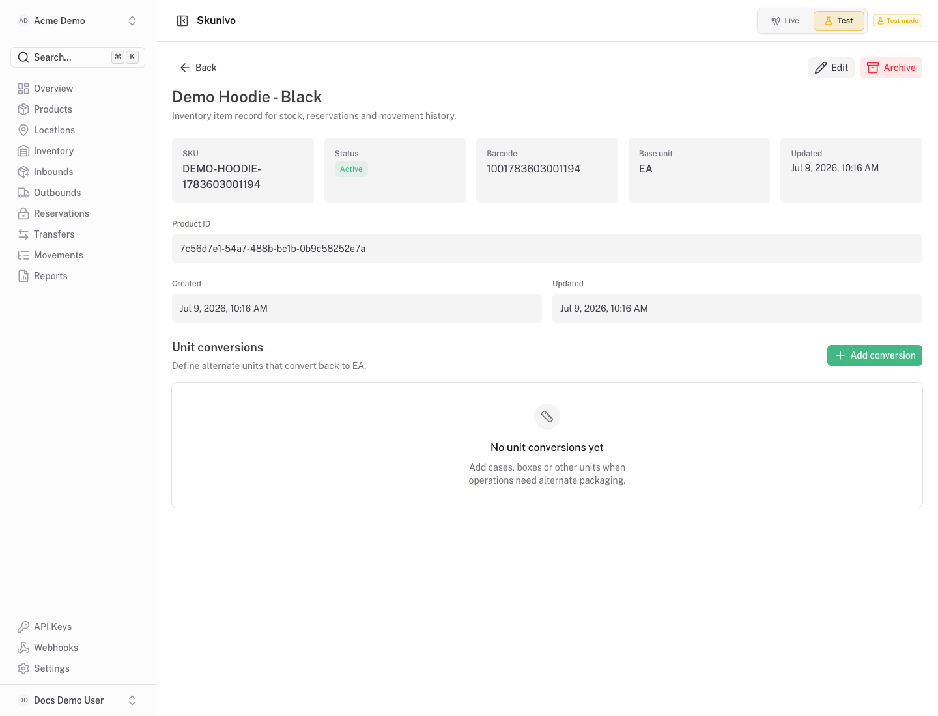
Task: Click the Settings gear icon
Action: point(23,668)
